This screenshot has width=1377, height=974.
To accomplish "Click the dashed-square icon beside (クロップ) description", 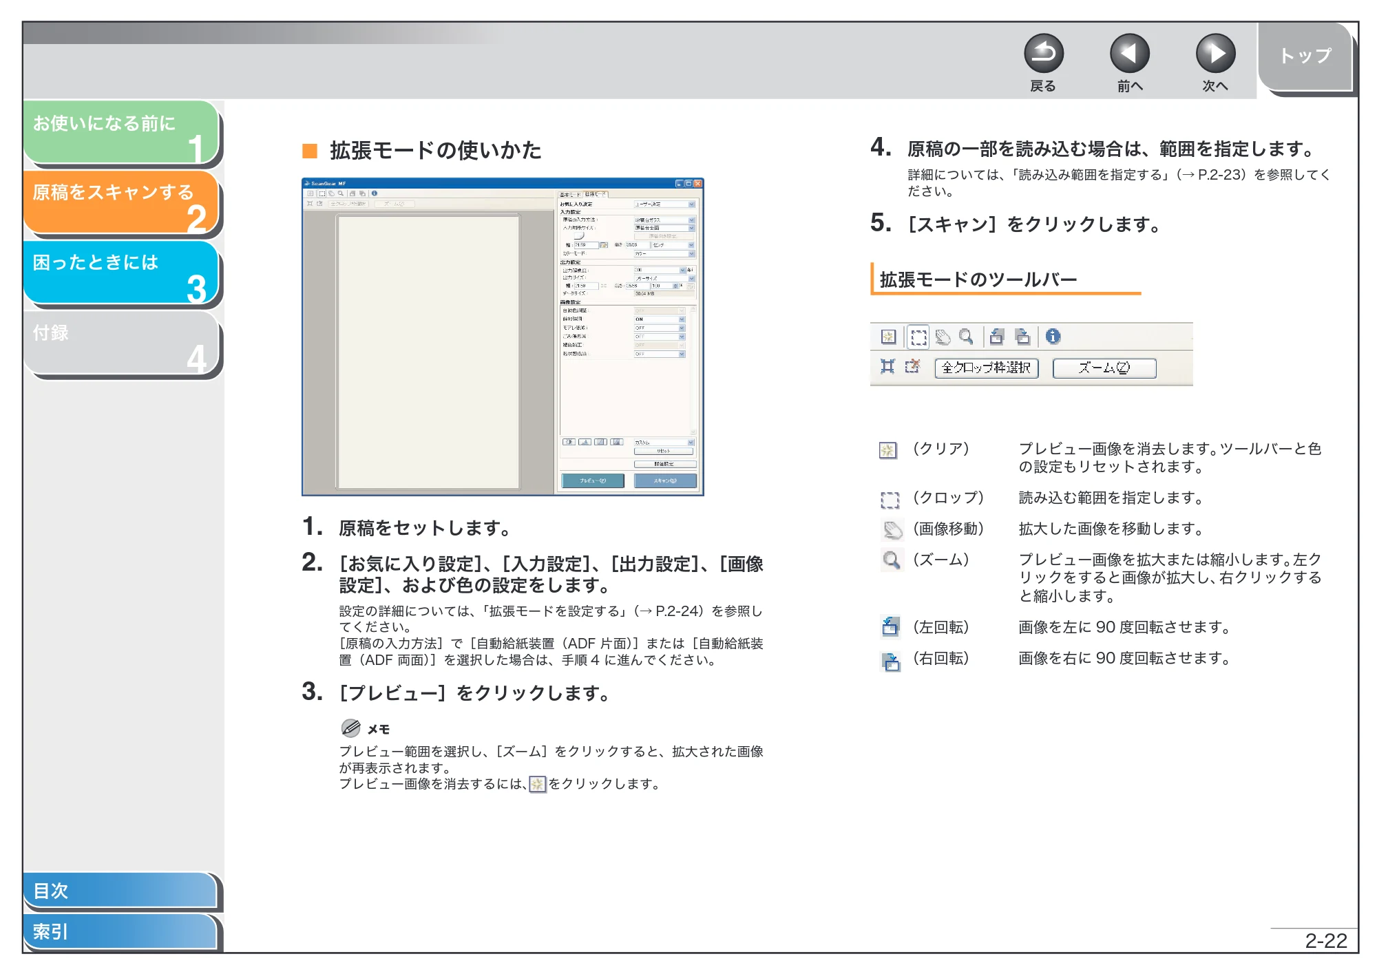I will pyautogui.click(x=890, y=500).
